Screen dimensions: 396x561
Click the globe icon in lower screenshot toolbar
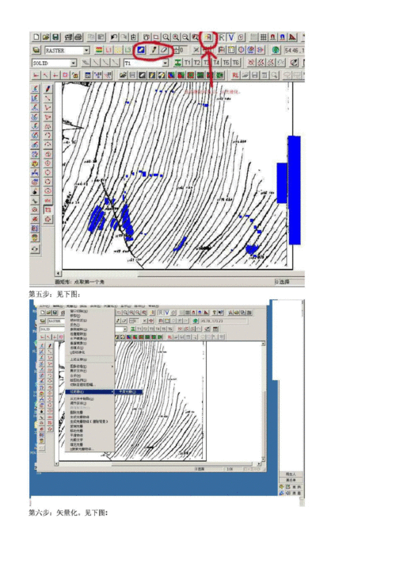[195, 321]
